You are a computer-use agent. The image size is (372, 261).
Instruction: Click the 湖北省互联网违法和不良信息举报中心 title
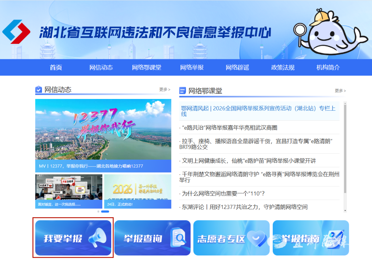click(x=155, y=32)
